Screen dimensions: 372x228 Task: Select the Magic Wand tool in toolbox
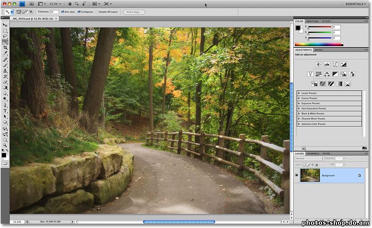point(5,42)
